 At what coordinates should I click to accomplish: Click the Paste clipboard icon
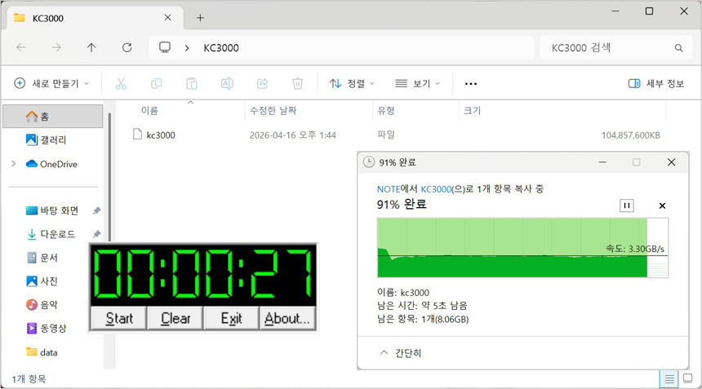point(192,83)
